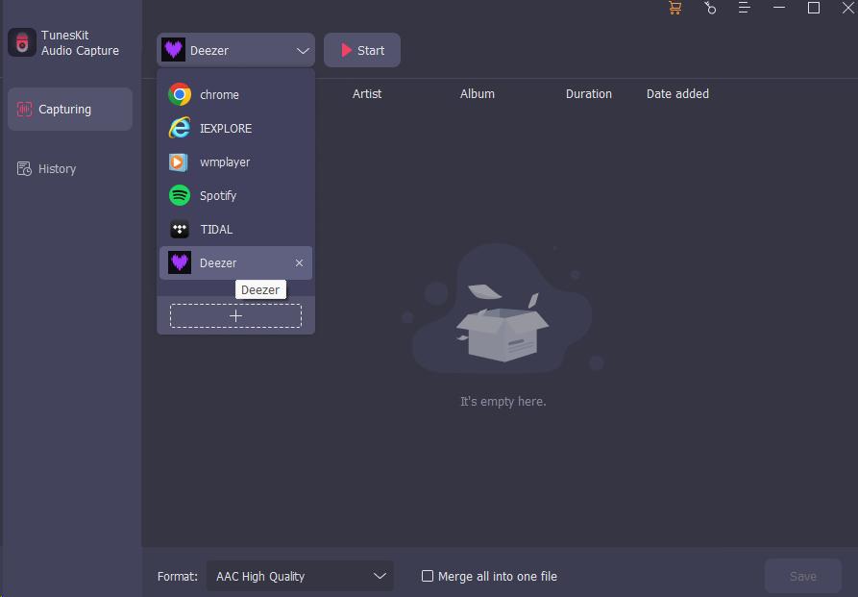
Task: Enable Merge all into one file
Action: [427, 575]
